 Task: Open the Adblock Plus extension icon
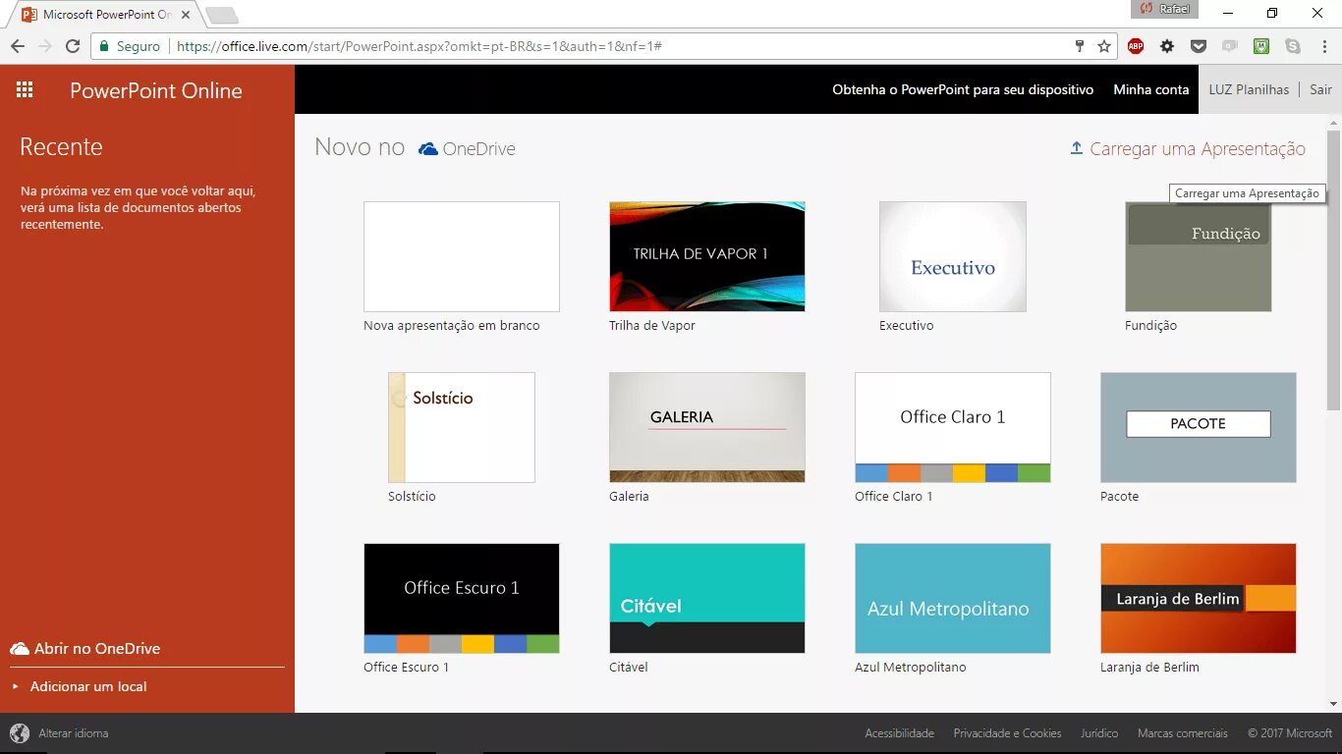click(1136, 46)
